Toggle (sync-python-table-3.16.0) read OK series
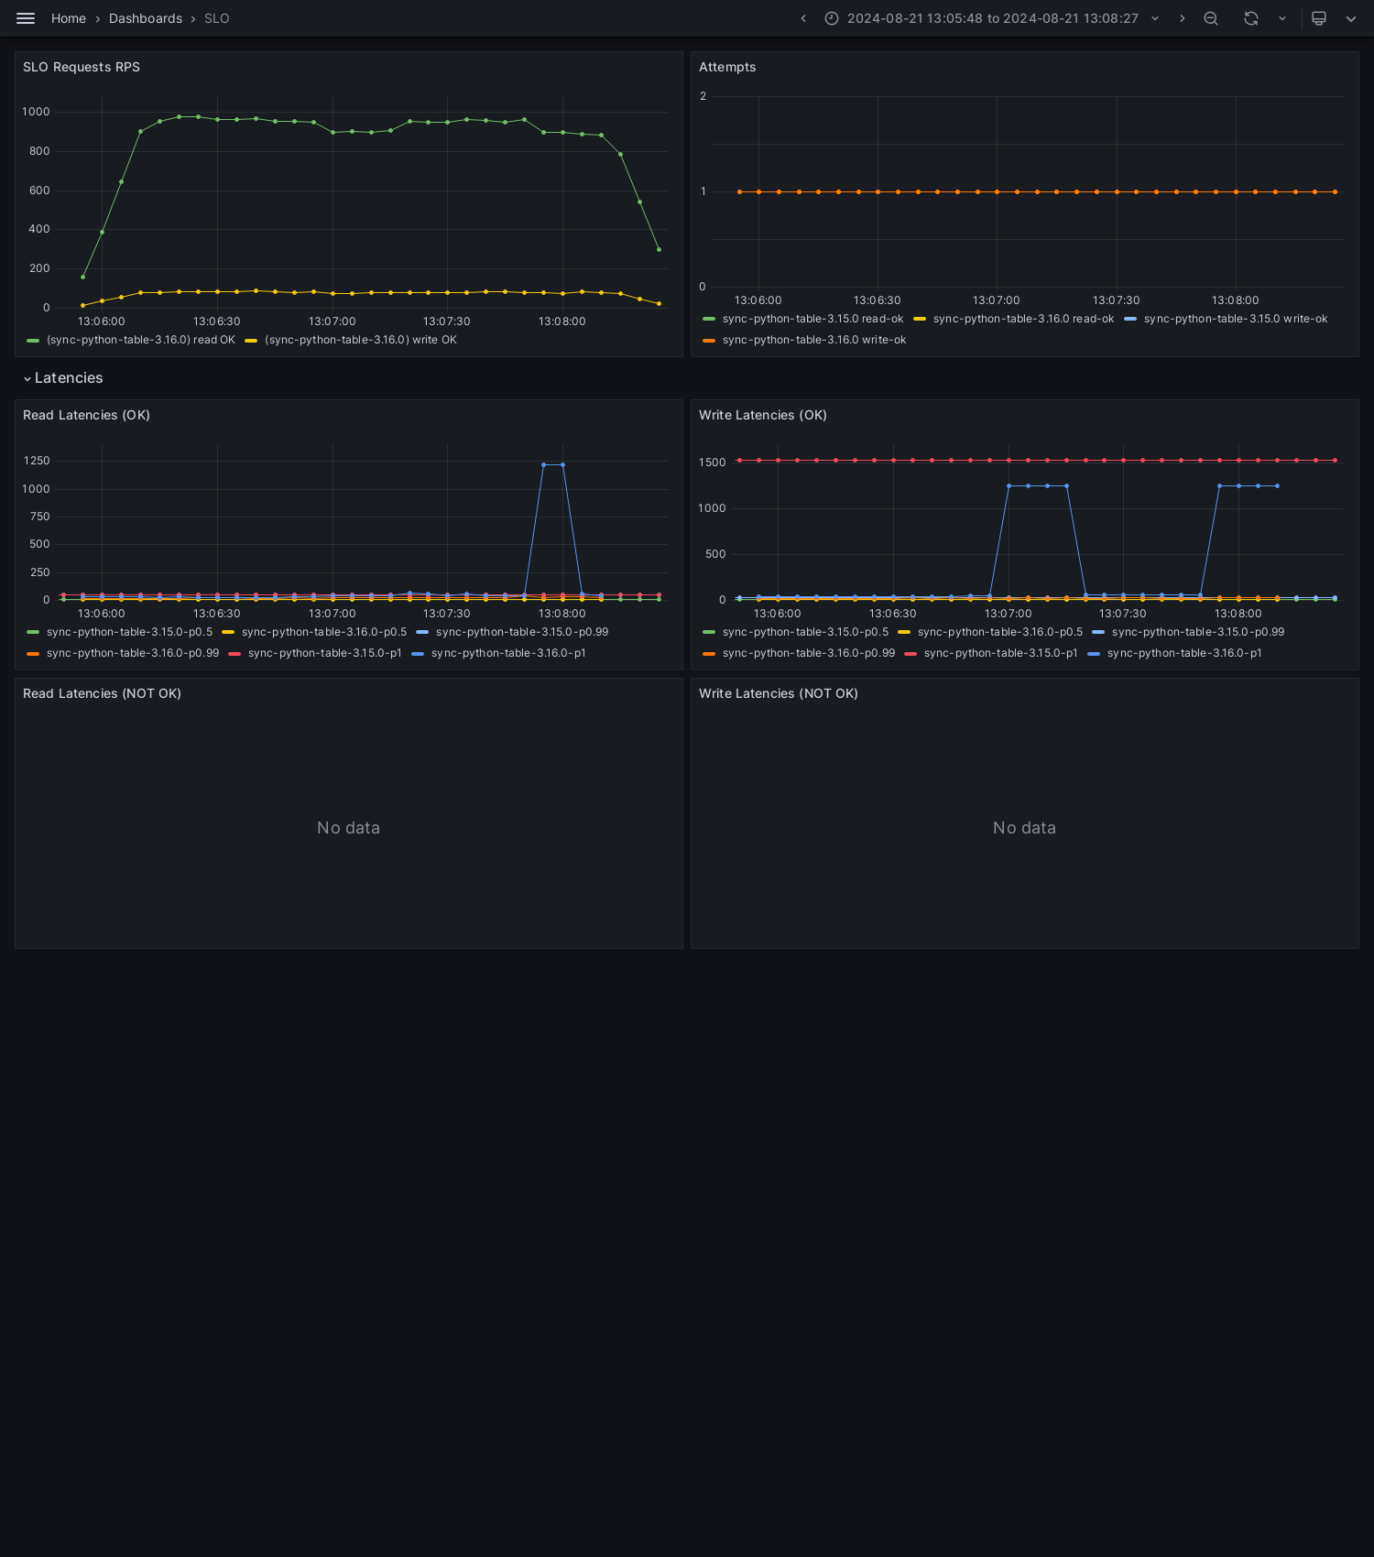The height and width of the screenshot is (1557, 1374). point(141,340)
